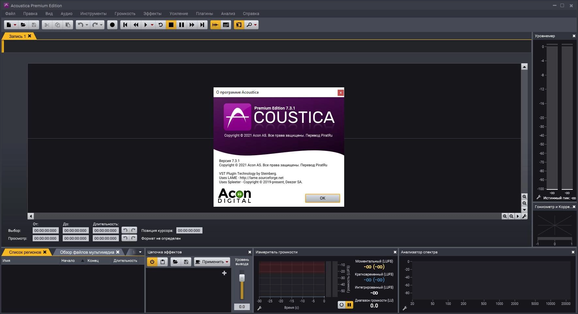578x314 pixels.
Task: Click OK in the About Acoustica dialog
Action: pos(323,198)
